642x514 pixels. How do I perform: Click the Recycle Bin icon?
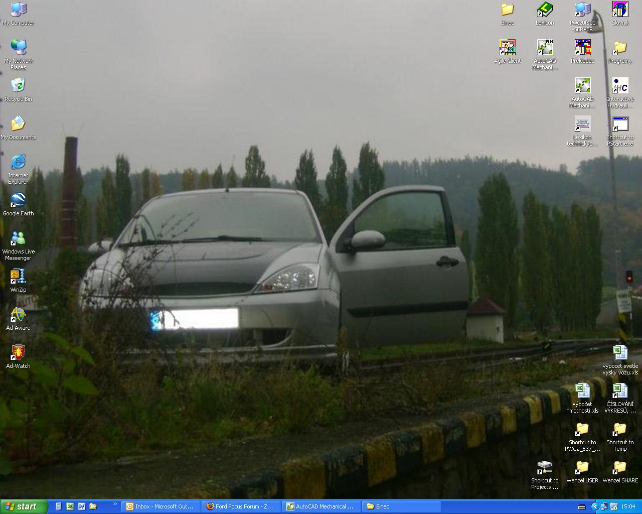tap(18, 86)
